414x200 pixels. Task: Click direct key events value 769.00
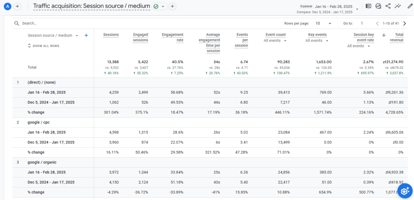[326, 93]
